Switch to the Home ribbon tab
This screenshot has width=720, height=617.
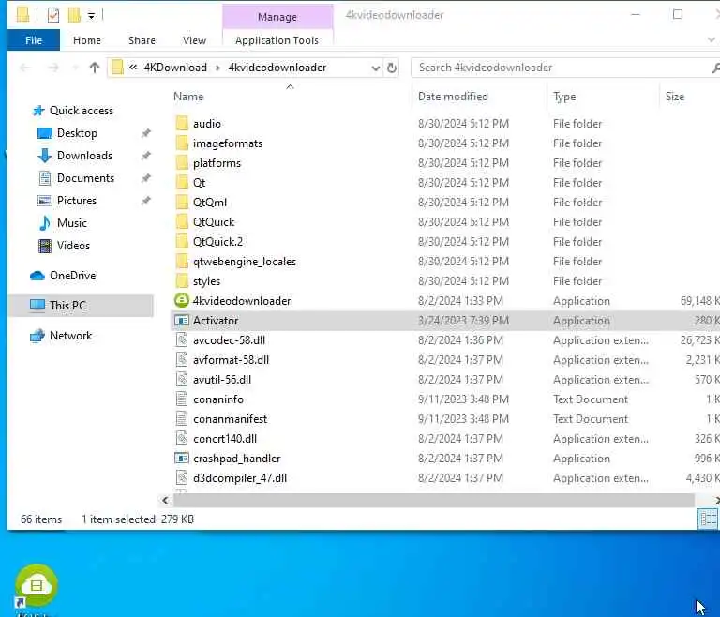87,40
